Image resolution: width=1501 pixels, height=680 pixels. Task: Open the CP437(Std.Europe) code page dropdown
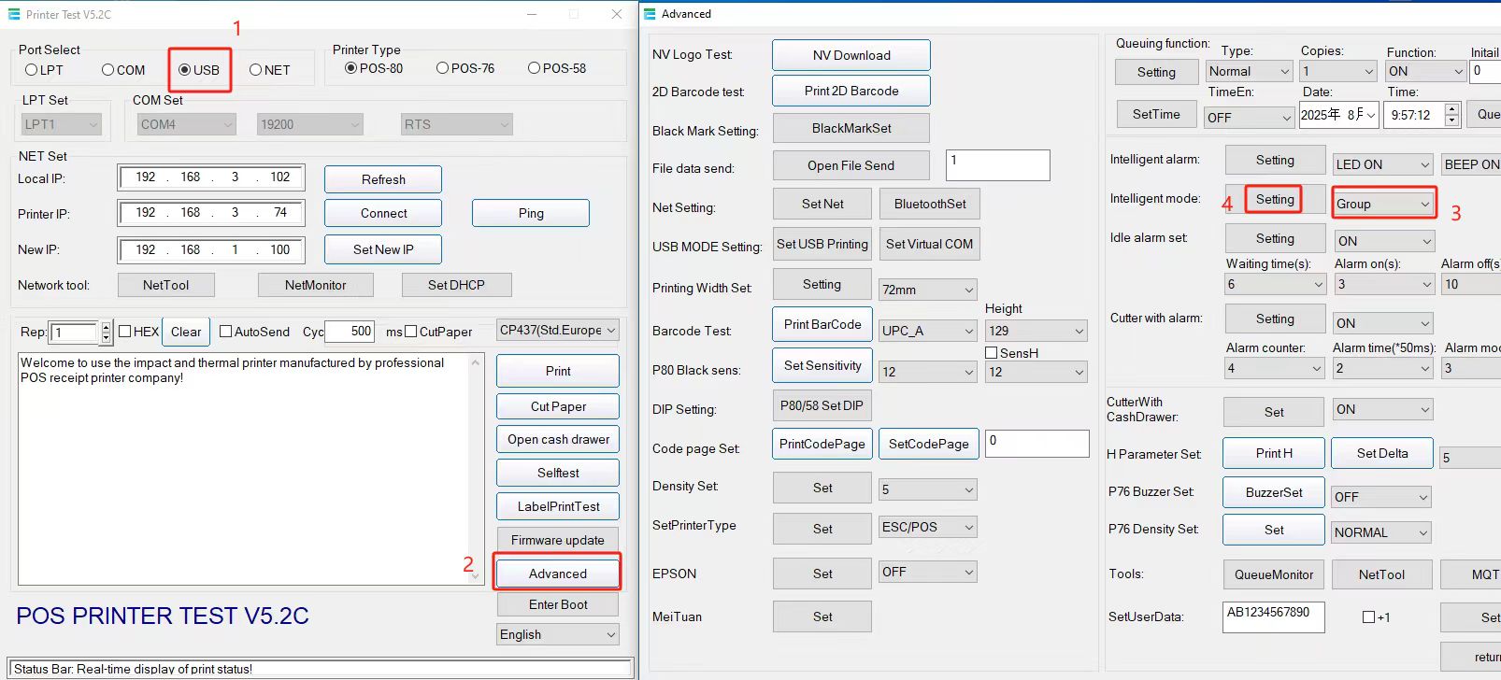click(x=558, y=331)
